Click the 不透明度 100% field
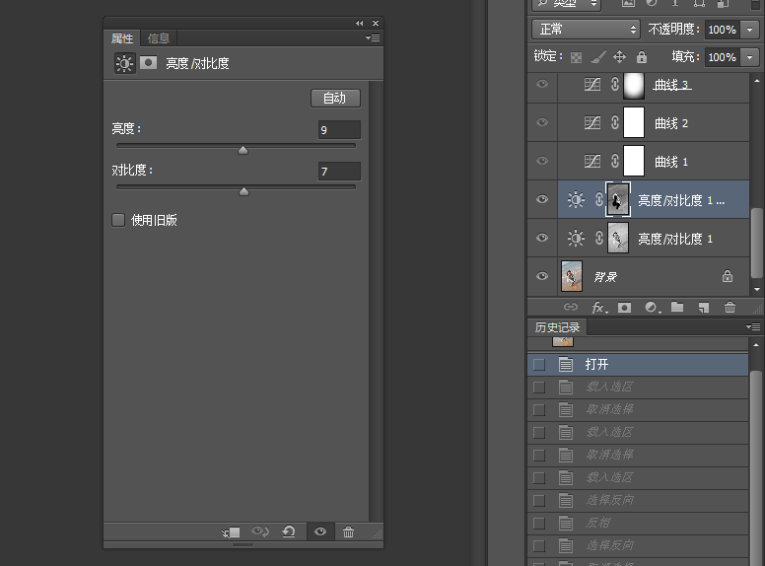765x566 pixels. [x=722, y=30]
